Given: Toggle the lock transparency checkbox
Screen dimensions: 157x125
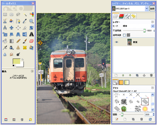Looking at the screenshot, I should (x=124, y=35).
